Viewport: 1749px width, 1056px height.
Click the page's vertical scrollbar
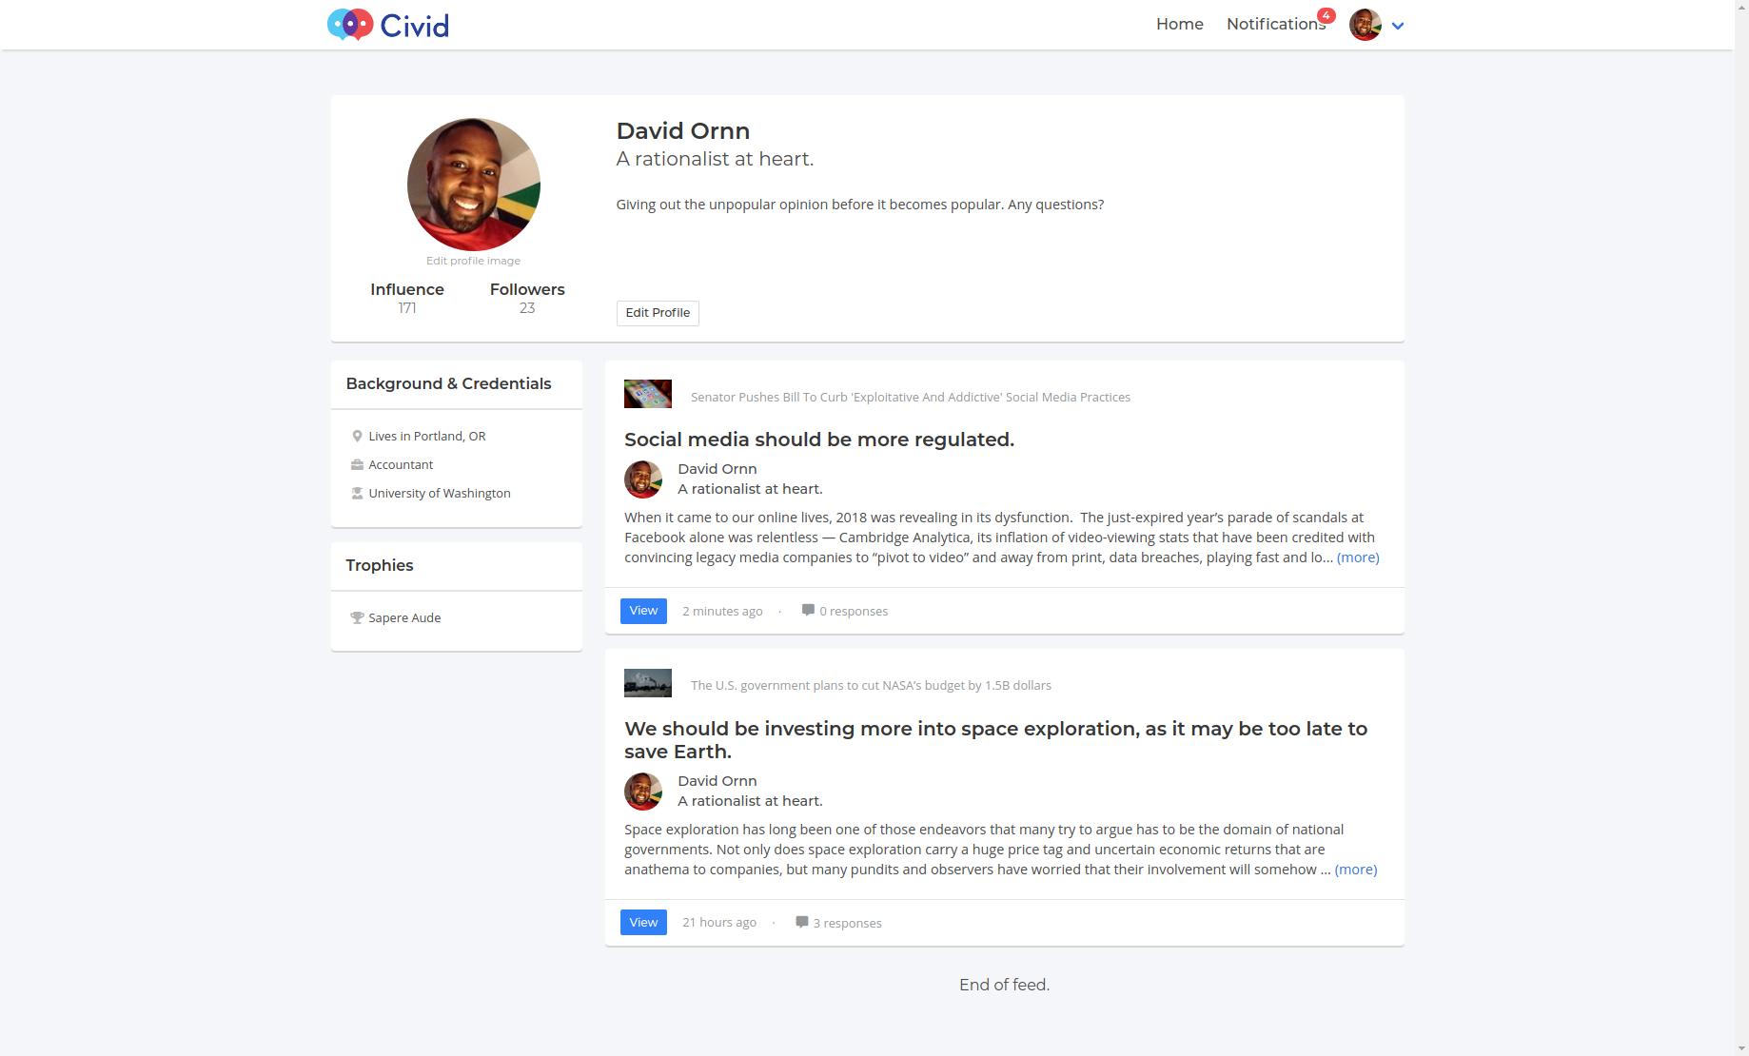tap(1741, 528)
